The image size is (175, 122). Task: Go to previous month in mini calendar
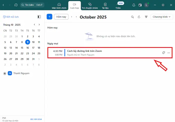[34, 25]
